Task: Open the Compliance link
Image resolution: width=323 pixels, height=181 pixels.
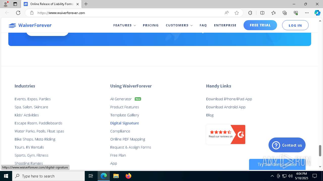Action: point(120,131)
